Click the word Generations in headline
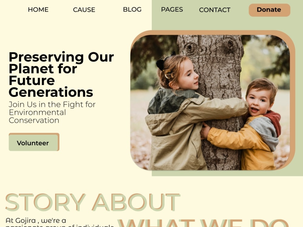303x227 pixels. click(51, 92)
